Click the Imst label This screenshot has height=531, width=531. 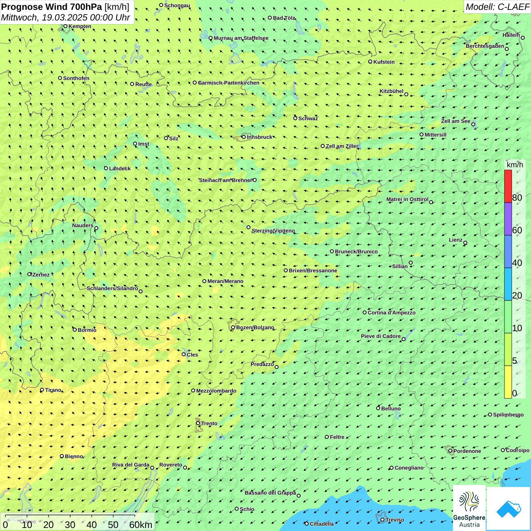143,144
